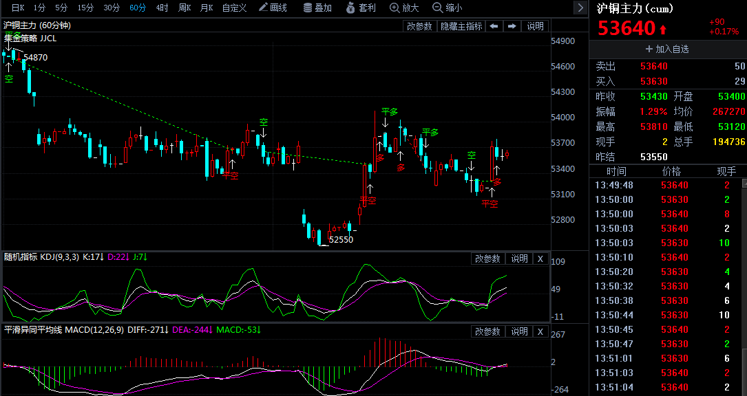The width and height of the screenshot is (747, 396).
Task: Click the 集金策略 JJCL indicator name
Action: [x=30, y=38]
